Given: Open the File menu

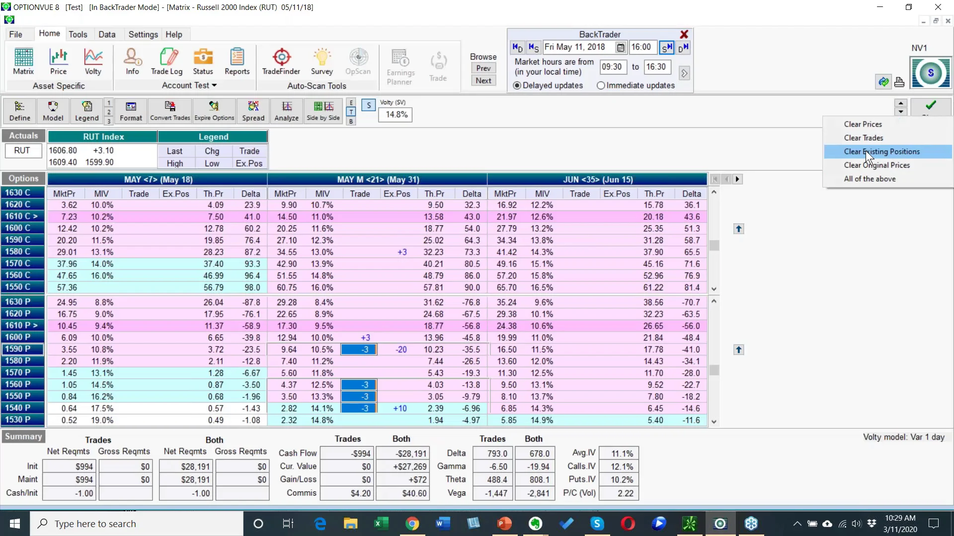Looking at the screenshot, I should (16, 34).
